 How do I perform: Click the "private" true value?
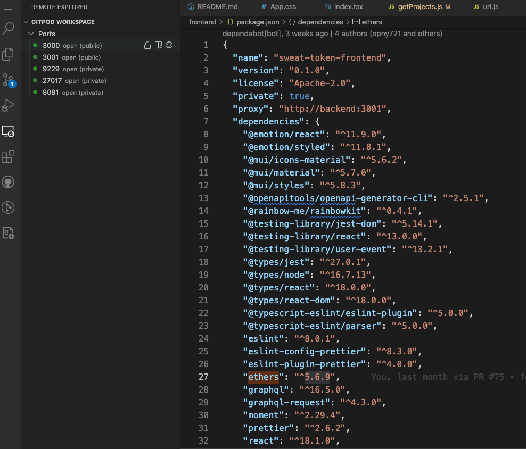299,96
